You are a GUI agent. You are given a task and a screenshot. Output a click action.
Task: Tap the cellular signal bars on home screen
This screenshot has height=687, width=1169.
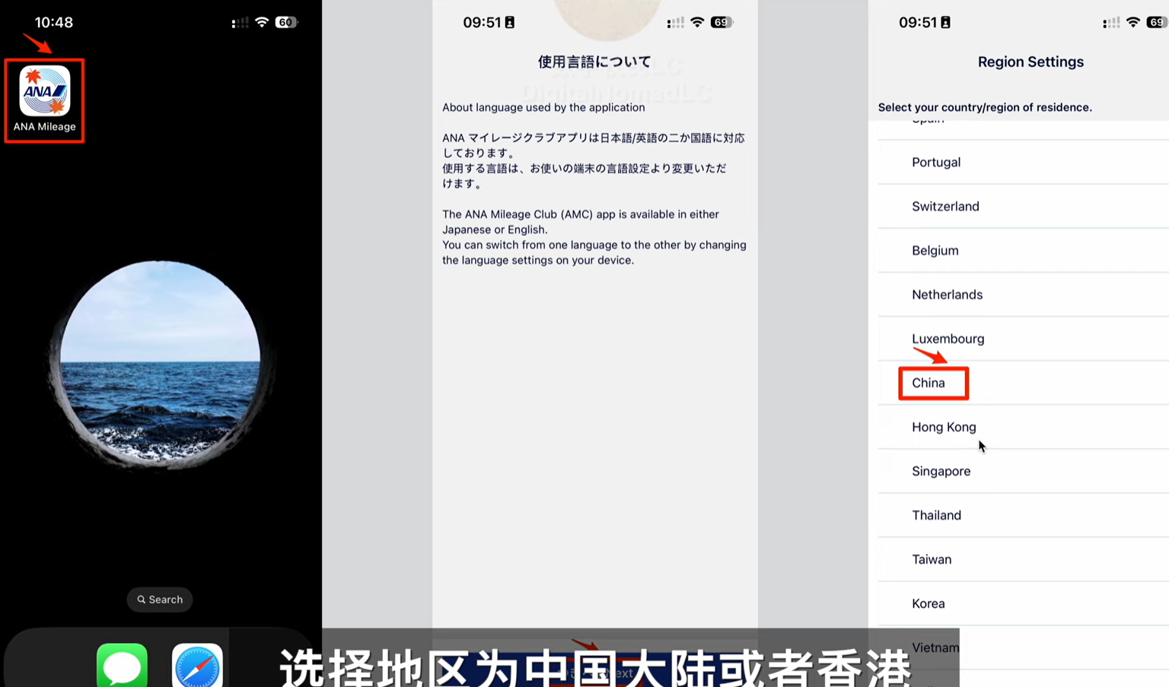pyautogui.click(x=240, y=23)
